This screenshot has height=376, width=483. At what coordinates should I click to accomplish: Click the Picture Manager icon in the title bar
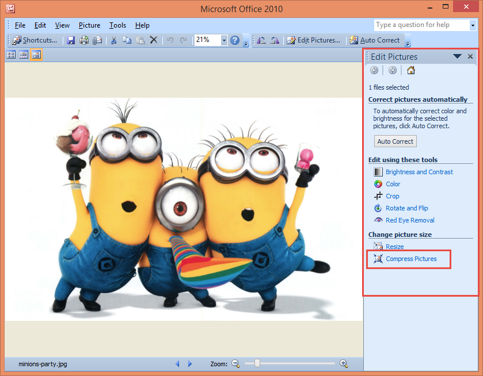(10, 8)
